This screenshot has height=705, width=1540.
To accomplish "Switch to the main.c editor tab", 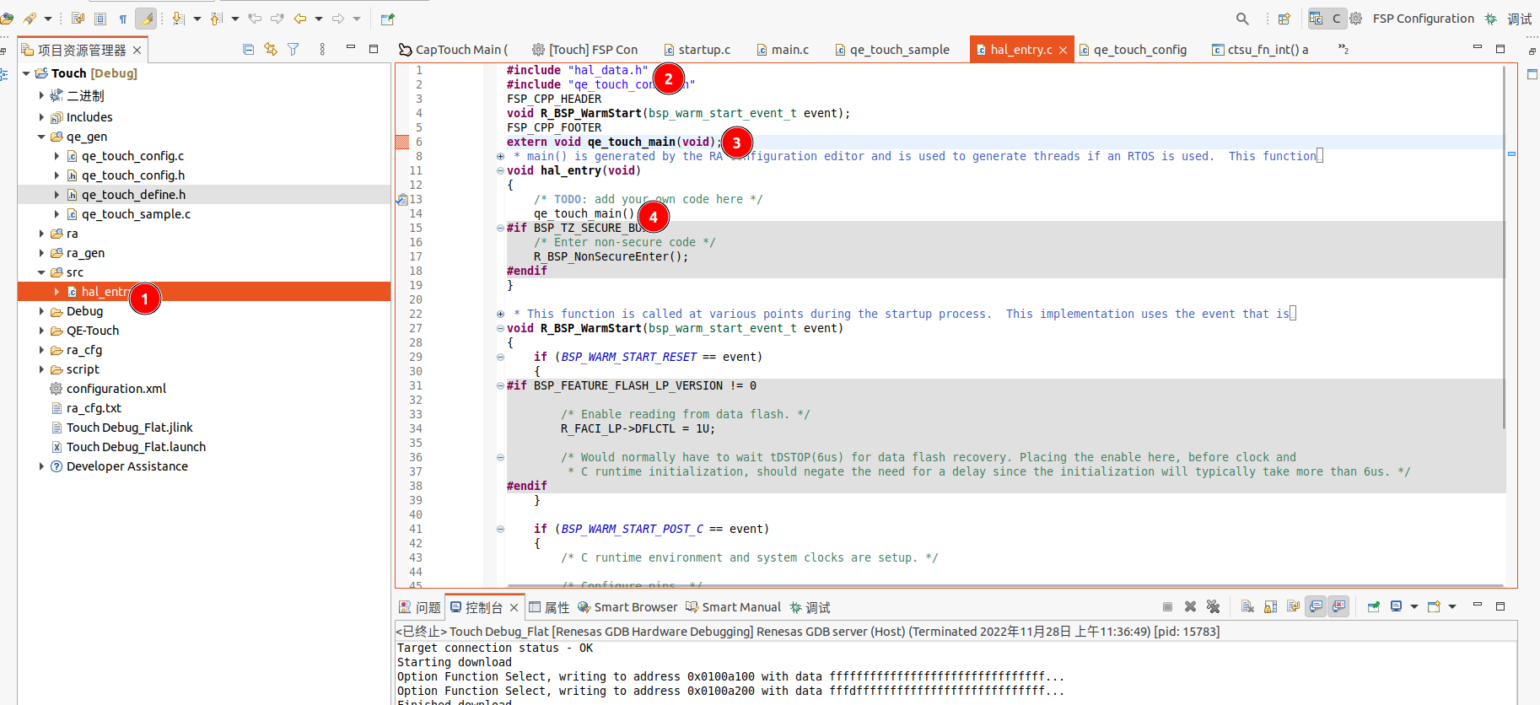I will pyautogui.click(x=783, y=50).
